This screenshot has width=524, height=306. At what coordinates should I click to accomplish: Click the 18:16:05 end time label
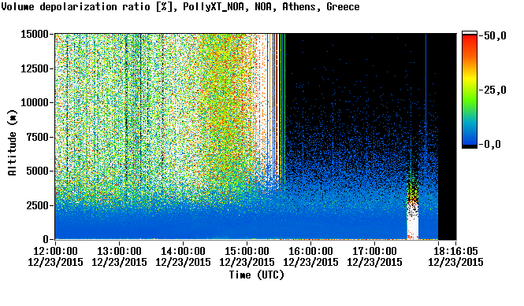(x=455, y=251)
